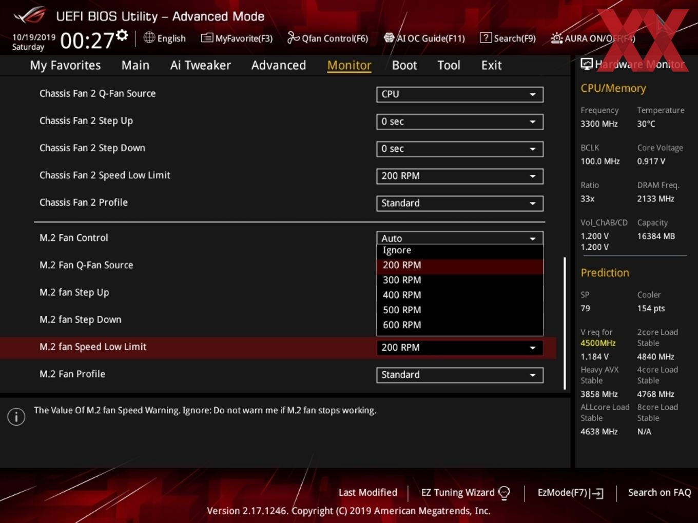Click the EzMode(F7) exit arrow icon
This screenshot has width=698, height=523.
pos(596,494)
